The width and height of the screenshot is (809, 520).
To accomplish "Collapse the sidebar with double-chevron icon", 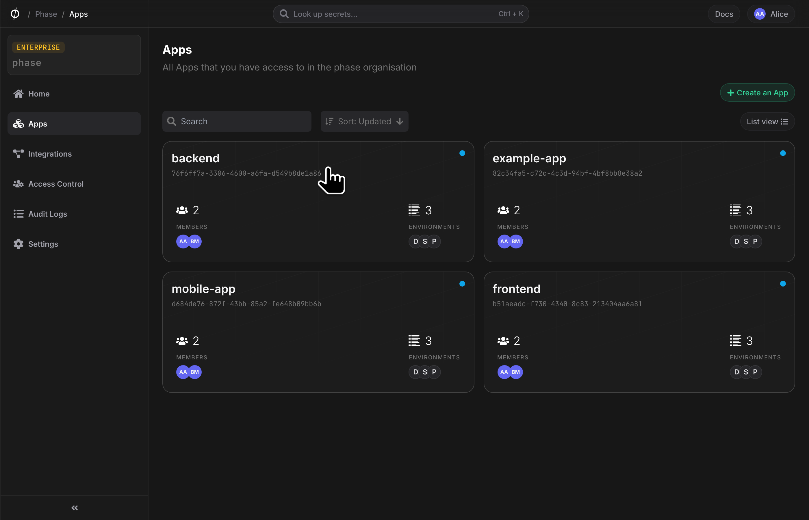I will point(75,508).
